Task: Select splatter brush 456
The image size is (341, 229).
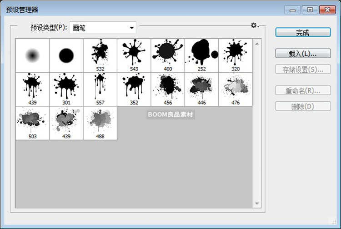Action: [x=168, y=90]
